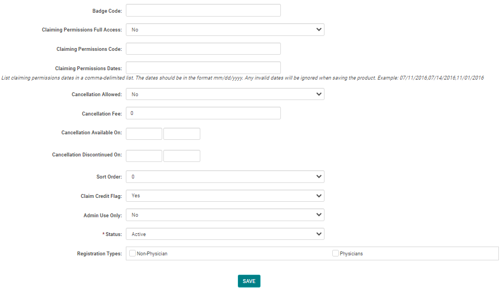500x288 pixels.
Task: Focus the Claiming Permissions Dates field
Action: [203, 68]
